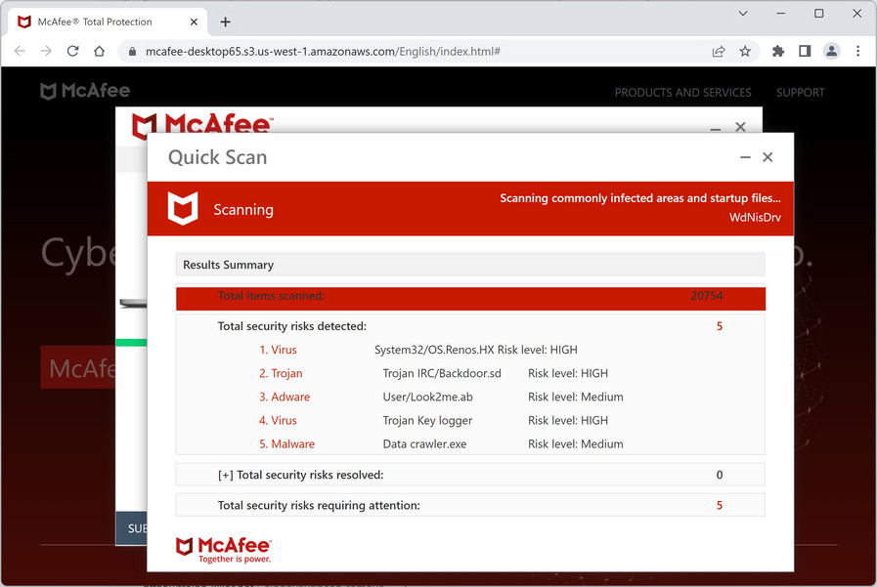Bookmark this page via the star icon
Image resolution: width=877 pixels, height=587 pixels.
pyautogui.click(x=745, y=51)
